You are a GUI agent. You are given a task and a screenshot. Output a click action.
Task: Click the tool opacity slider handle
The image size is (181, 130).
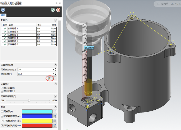tap(29, 101)
